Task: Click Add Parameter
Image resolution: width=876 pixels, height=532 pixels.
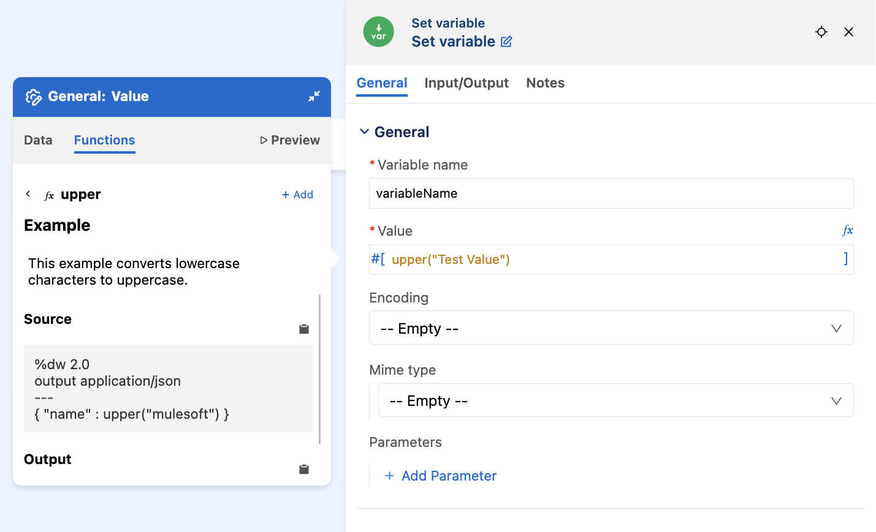Action: click(440, 476)
